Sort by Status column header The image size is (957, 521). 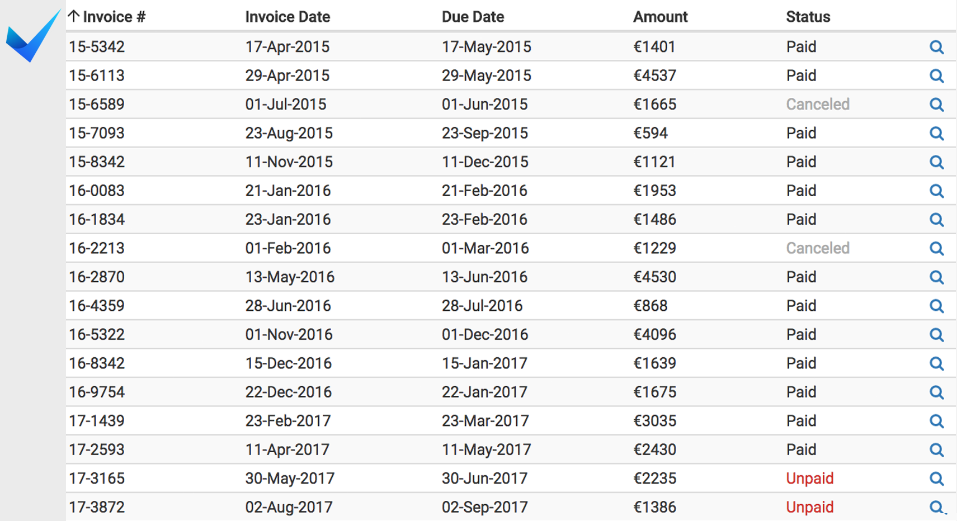(808, 17)
